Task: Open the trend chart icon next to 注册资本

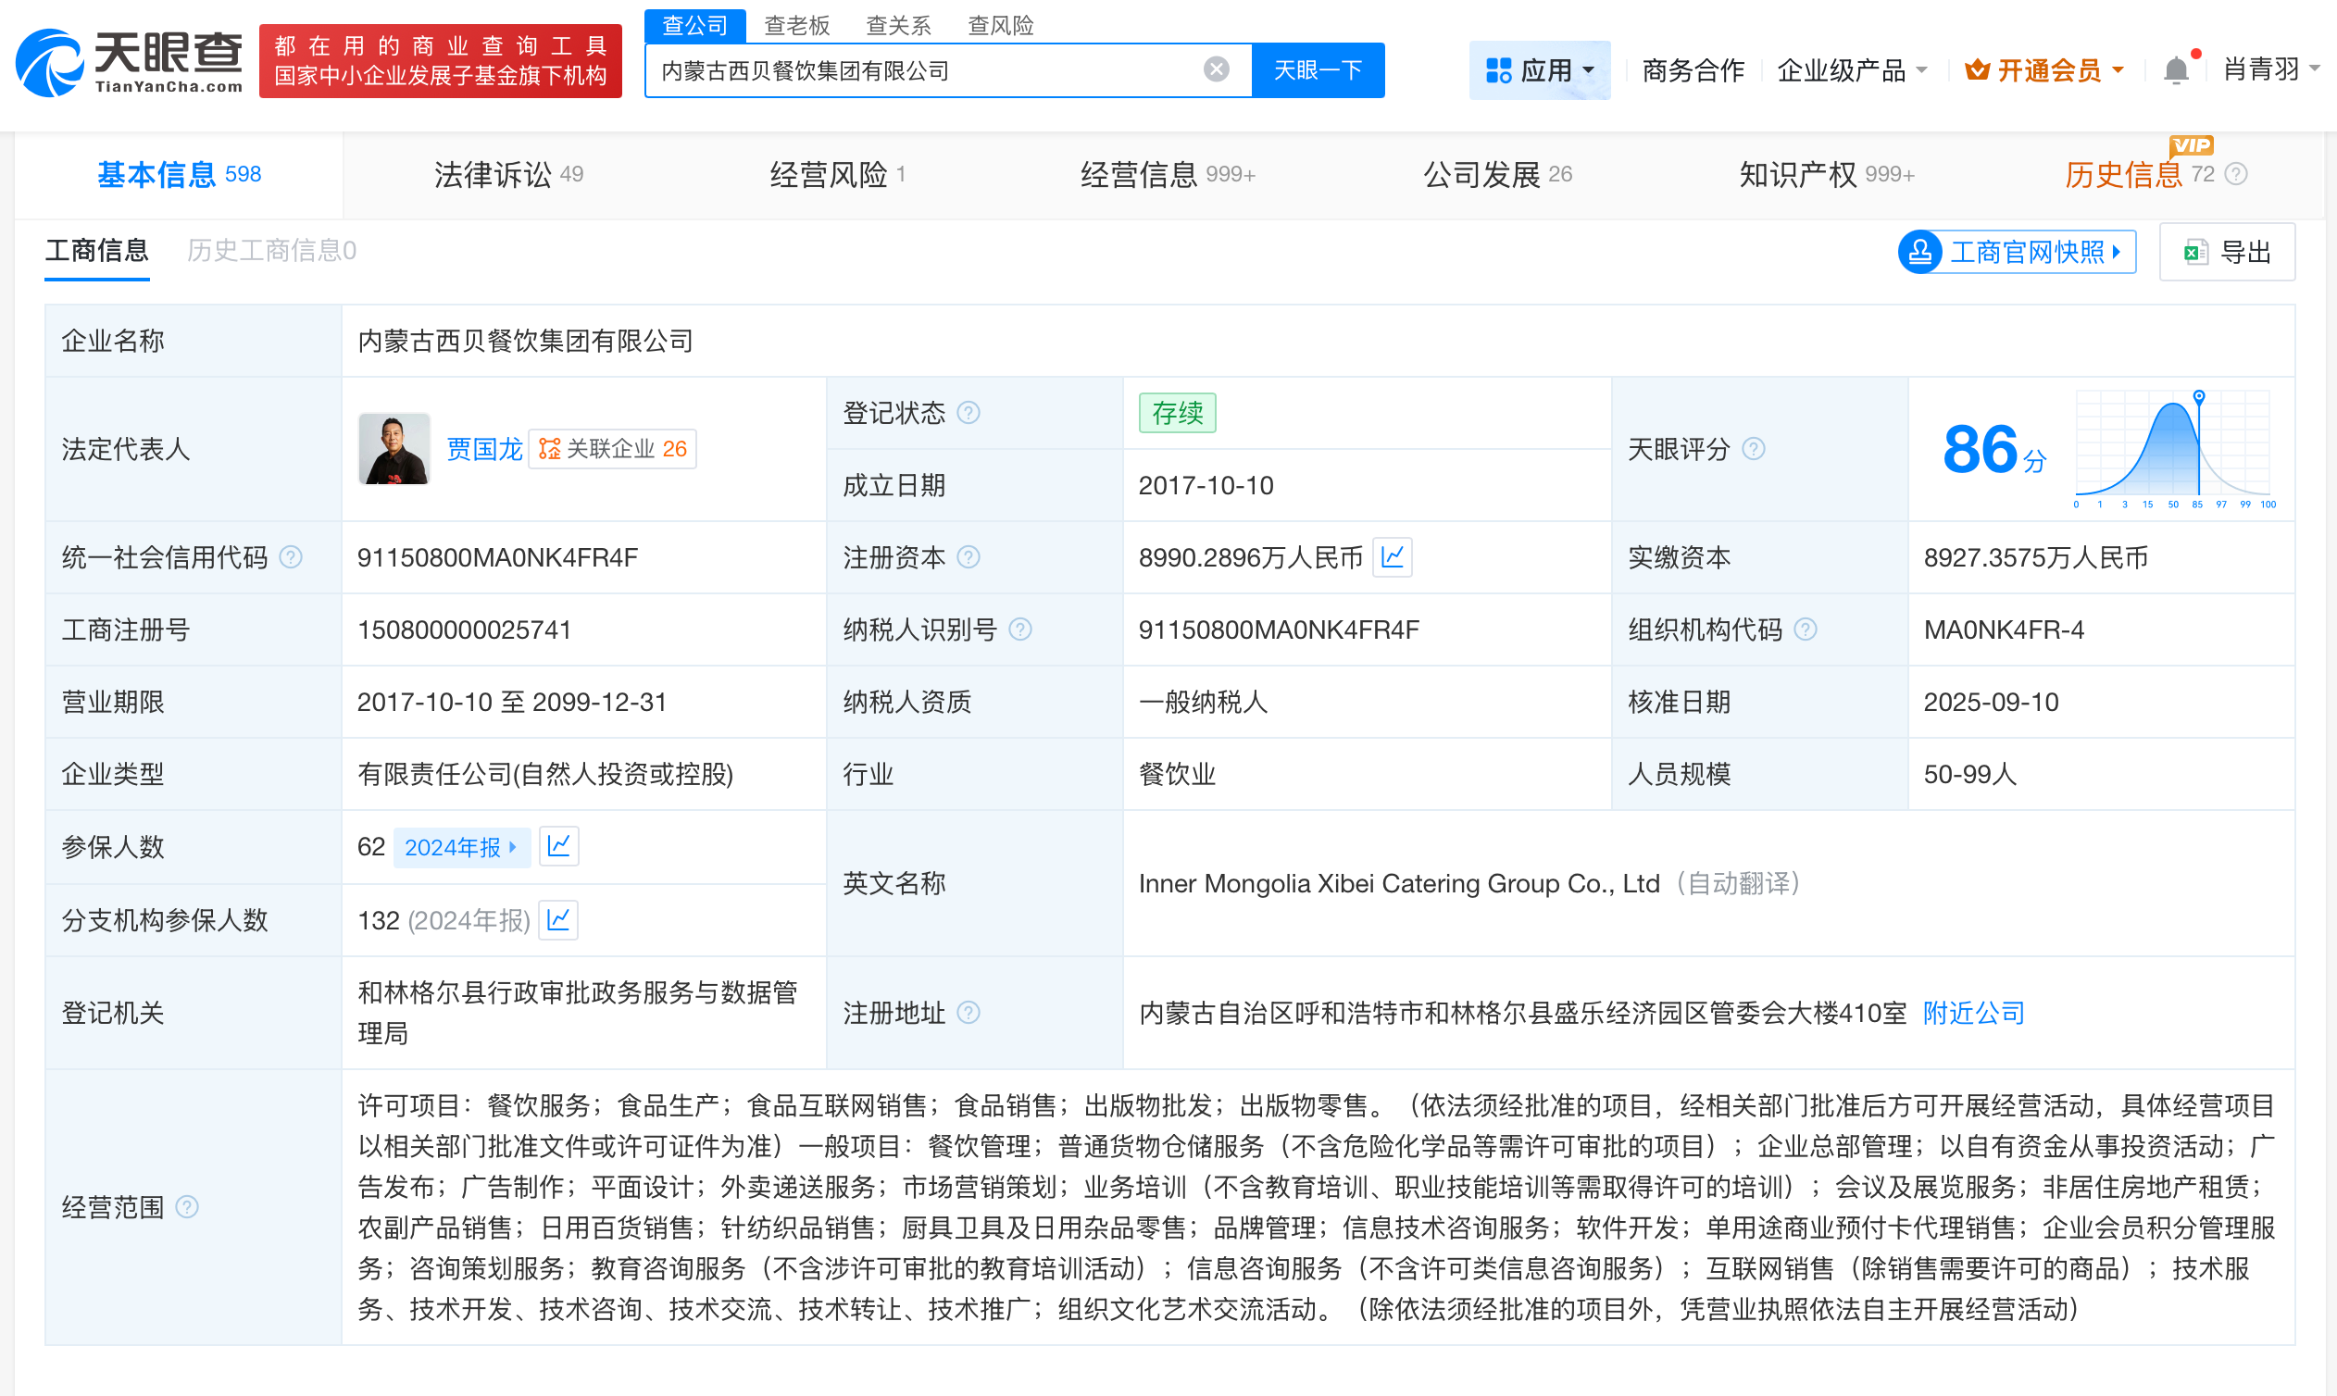Action: pyautogui.click(x=1393, y=557)
